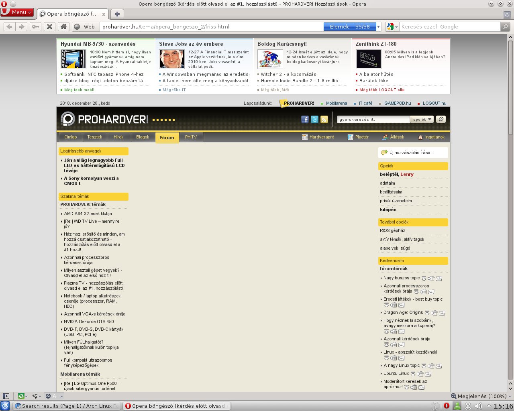This screenshot has height=411, width=514.
Task: Stop loading with the X toolbar button
Action: pyautogui.click(x=49, y=26)
